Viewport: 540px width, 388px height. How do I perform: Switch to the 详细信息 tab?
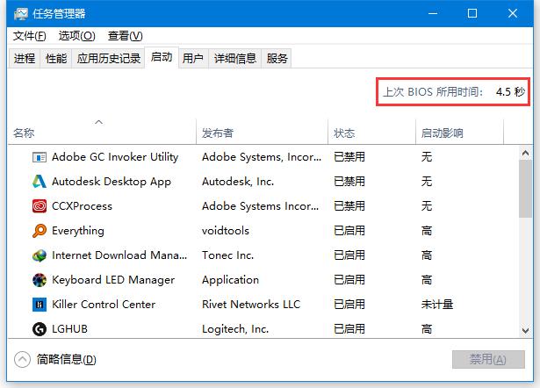point(234,59)
